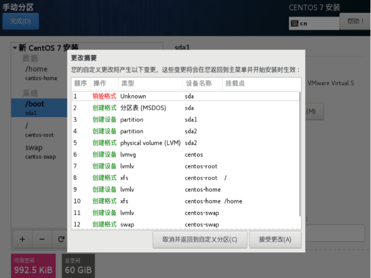The height and width of the screenshot is (278, 371).
Task: Select the swap centos-swap mount point
Action: pos(39,152)
